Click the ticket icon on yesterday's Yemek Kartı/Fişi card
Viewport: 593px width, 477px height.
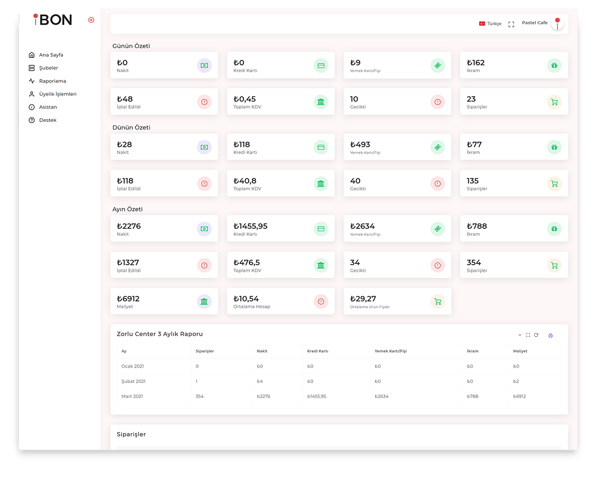click(x=437, y=147)
